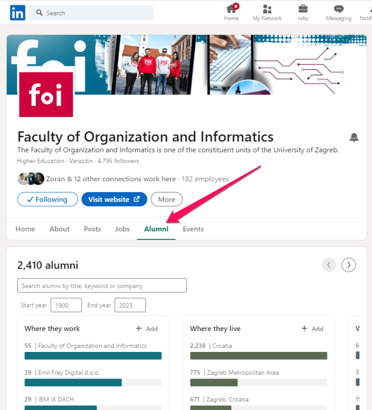Open the LinkedIn home feed icon
This screenshot has width=372, height=410.
point(231,10)
